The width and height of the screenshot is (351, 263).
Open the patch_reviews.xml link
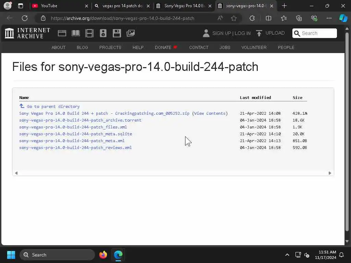tap(75, 148)
